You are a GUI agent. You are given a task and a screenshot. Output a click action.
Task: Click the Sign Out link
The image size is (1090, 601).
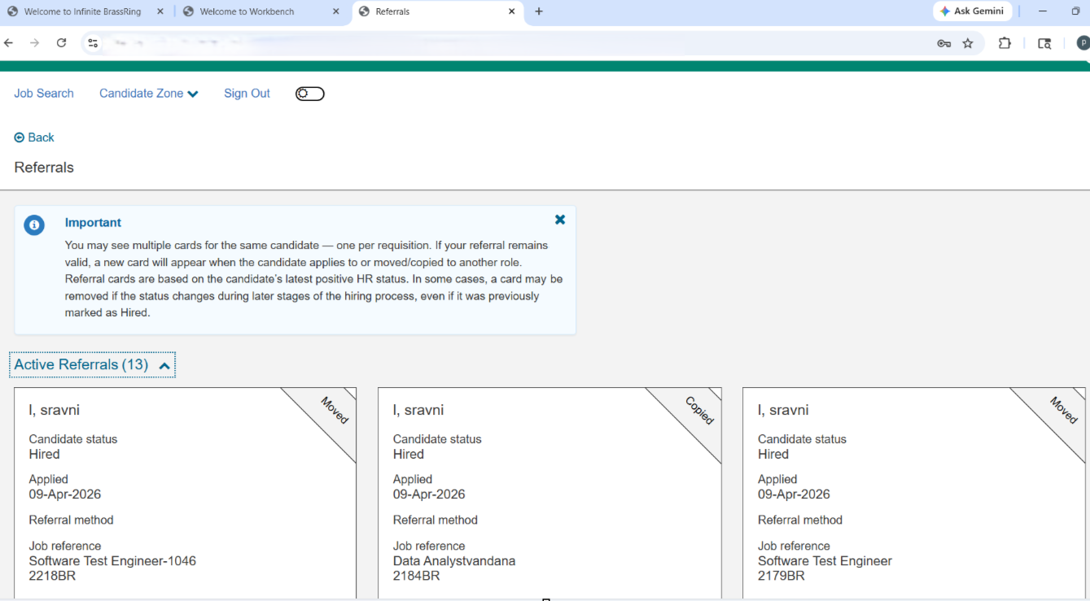pyautogui.click(x=247, y=94)
